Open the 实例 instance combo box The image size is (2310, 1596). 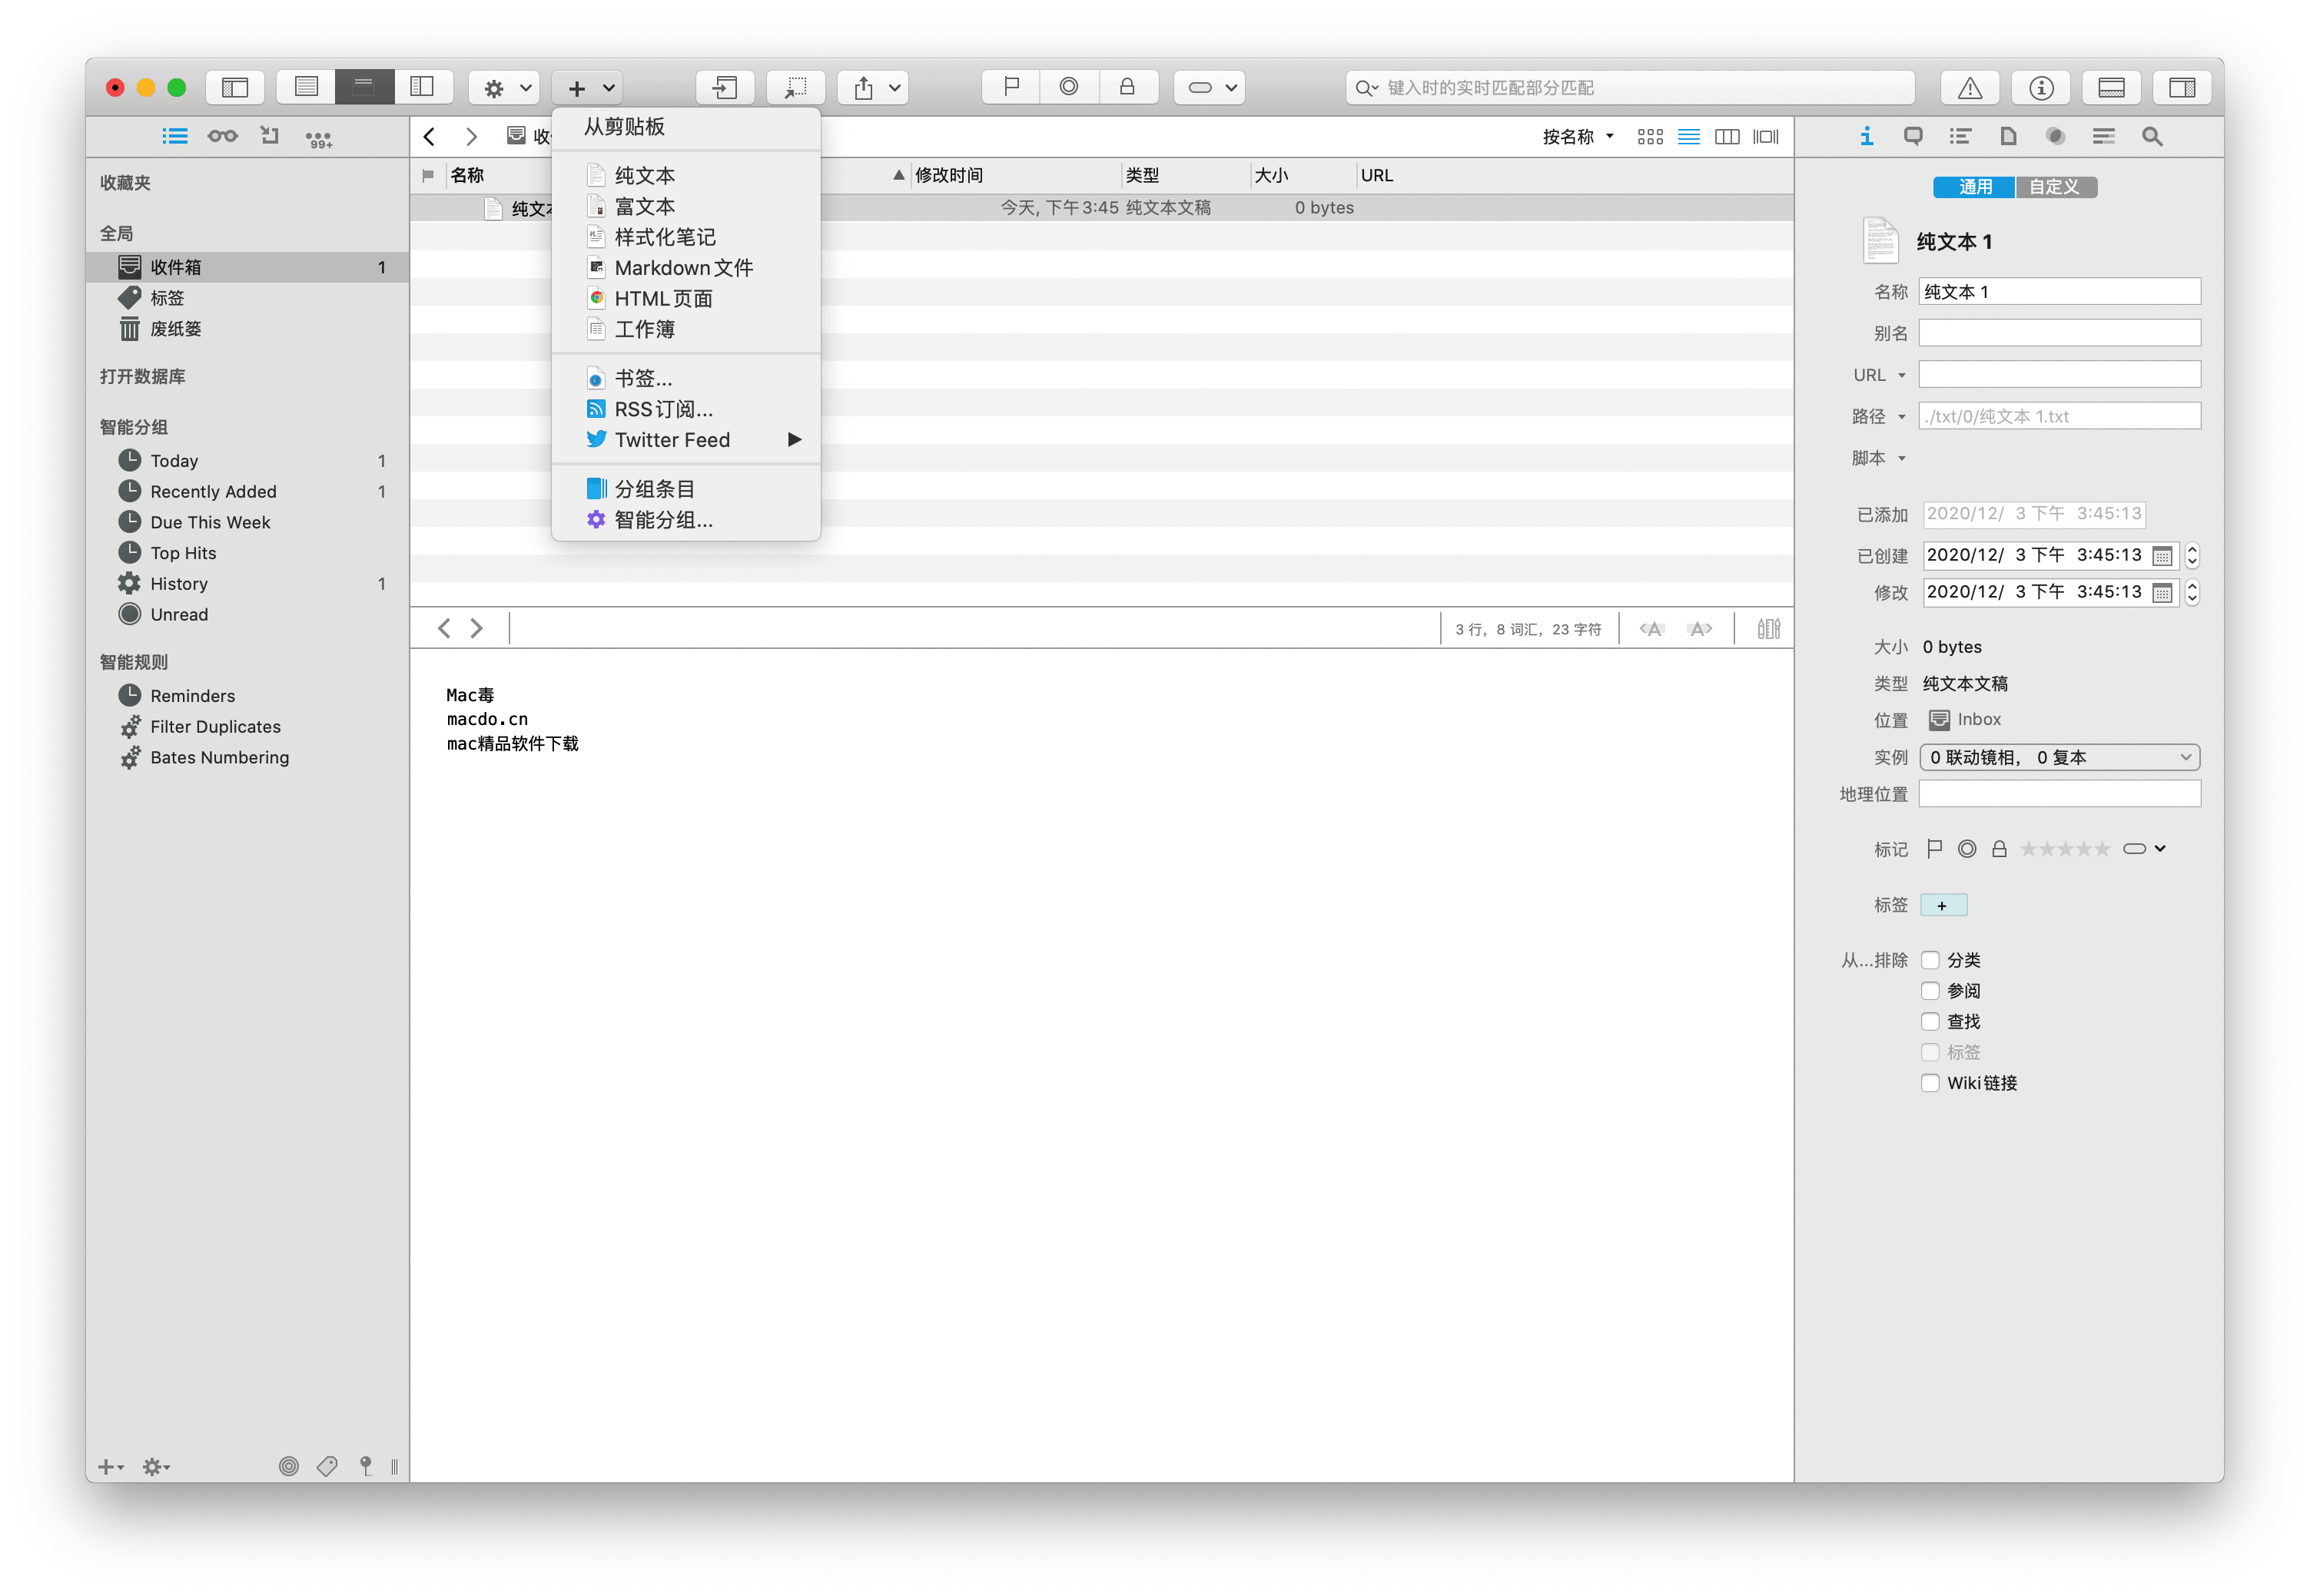click(2058, 757)
